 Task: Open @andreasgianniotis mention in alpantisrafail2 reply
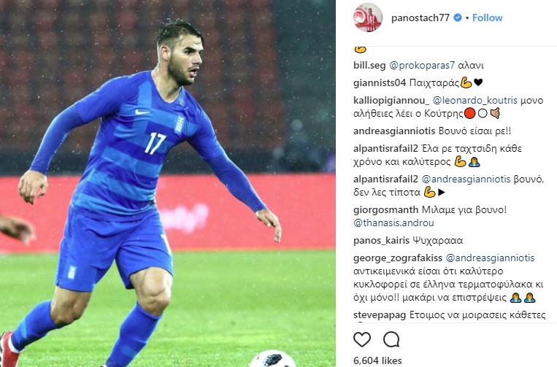[466, 179]
